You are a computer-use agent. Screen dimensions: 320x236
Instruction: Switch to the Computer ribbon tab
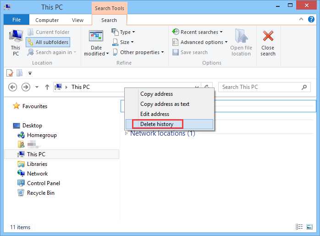click(x=47, y=20)
